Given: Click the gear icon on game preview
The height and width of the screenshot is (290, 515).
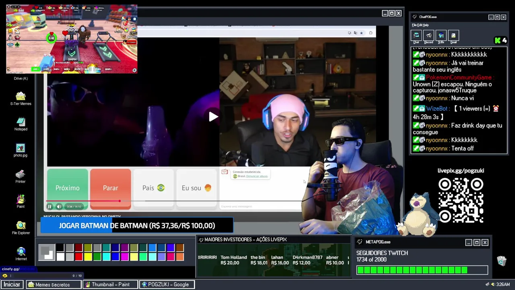Looking at the screenshot, I should [134, 70].
